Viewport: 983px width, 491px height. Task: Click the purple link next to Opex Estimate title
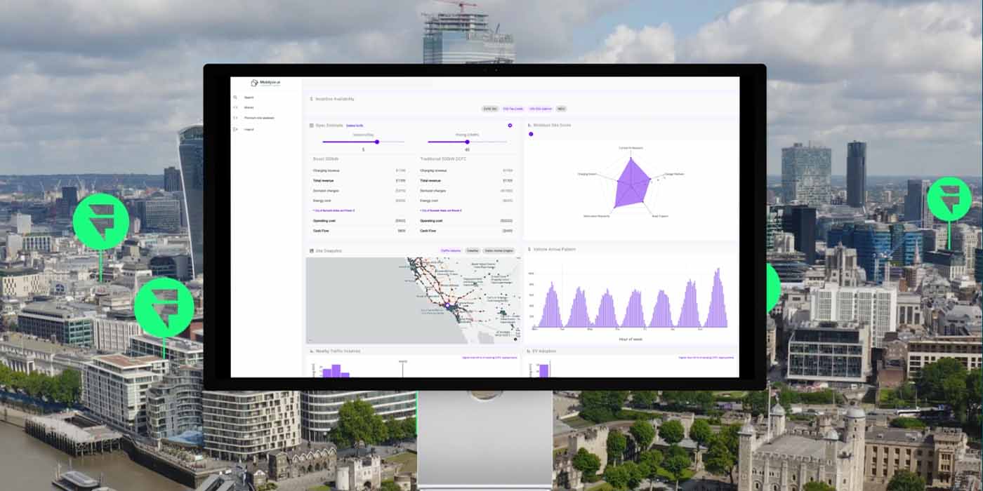coord(355,126)
